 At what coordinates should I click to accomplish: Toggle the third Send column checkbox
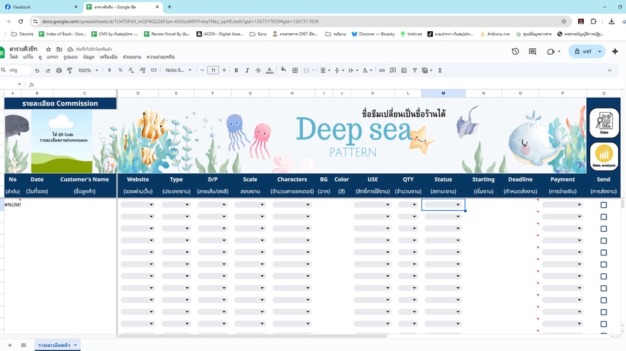(603, 229)
